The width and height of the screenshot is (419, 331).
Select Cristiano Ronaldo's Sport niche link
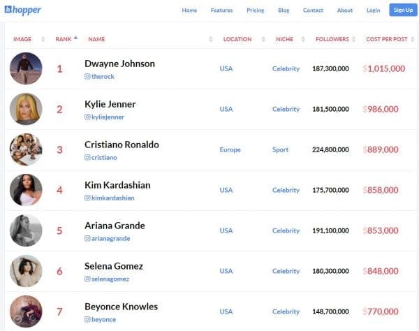280,149
